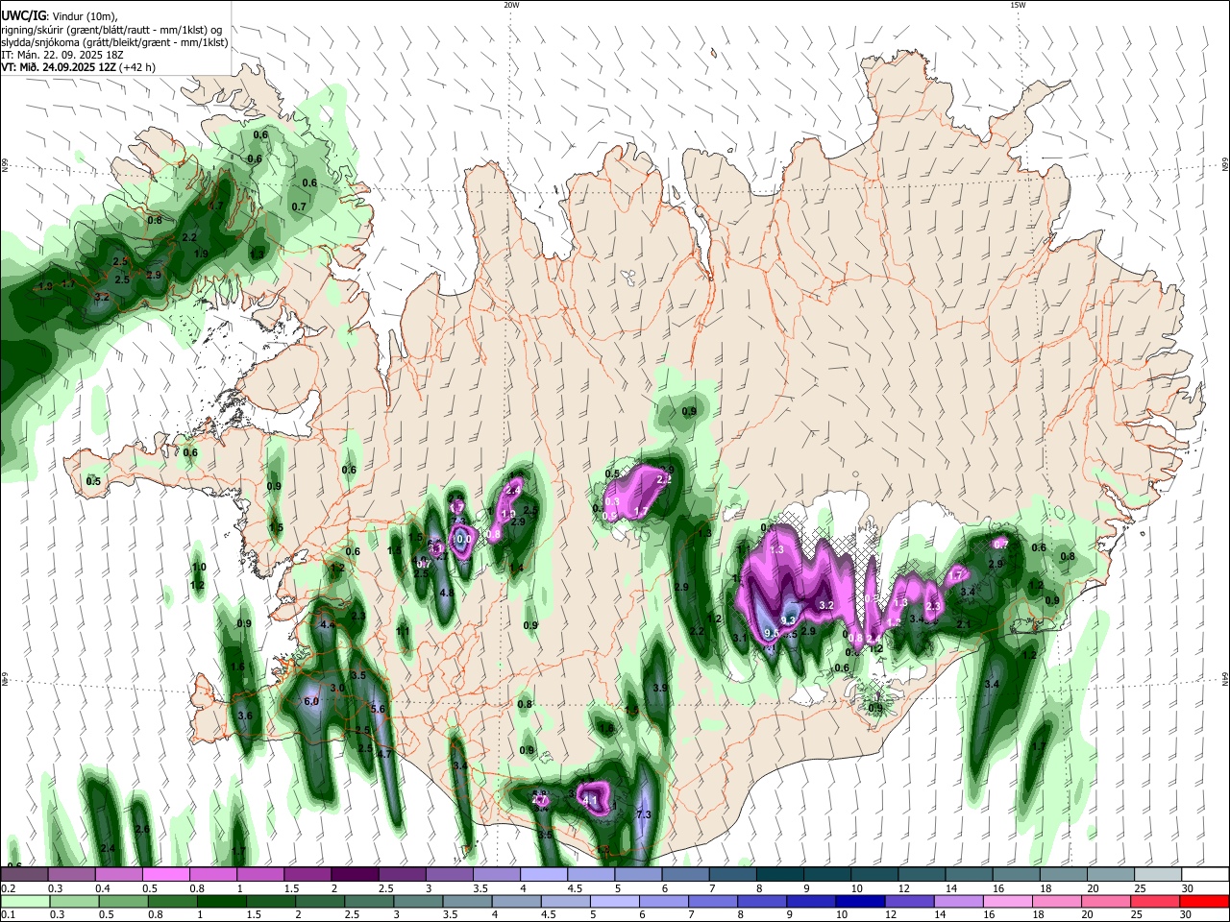Click the magenta 0.5 swatch in upper legend row
The height and width of the screenshot is (922, 1230).
tap(166, 875)
